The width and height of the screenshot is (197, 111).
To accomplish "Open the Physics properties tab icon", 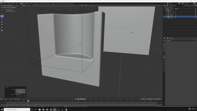I will [164, 62].
